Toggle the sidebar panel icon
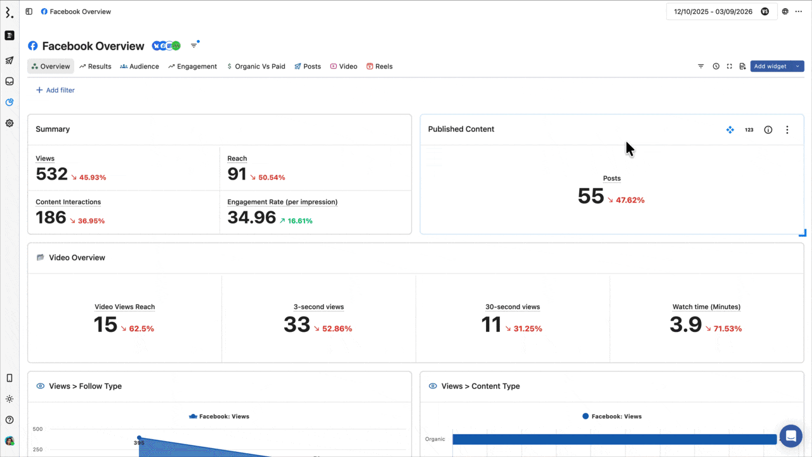The width and height of the screenshot is (812, 457). [29, 11]
